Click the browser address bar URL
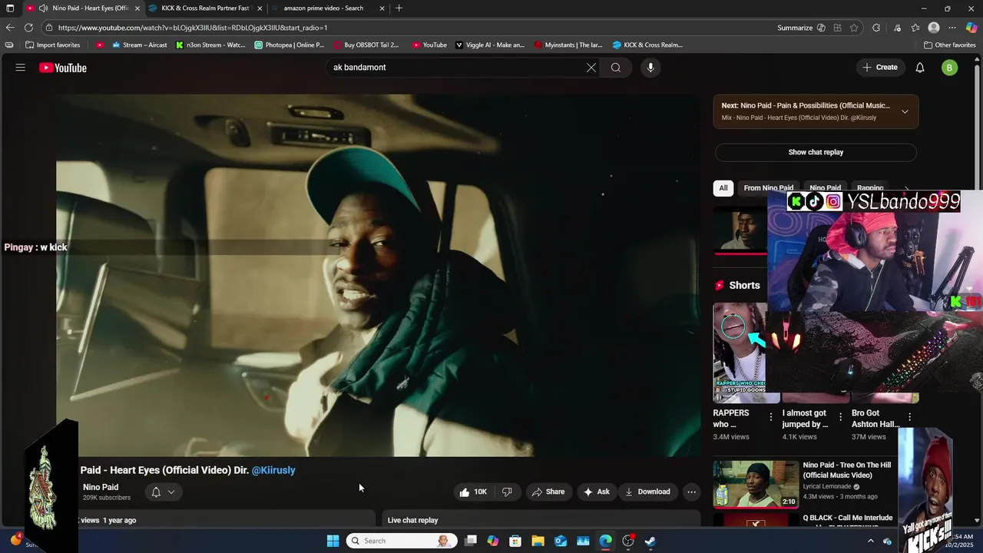 tap(193, 28)
